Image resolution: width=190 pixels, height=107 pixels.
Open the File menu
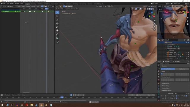click(4, 4)
